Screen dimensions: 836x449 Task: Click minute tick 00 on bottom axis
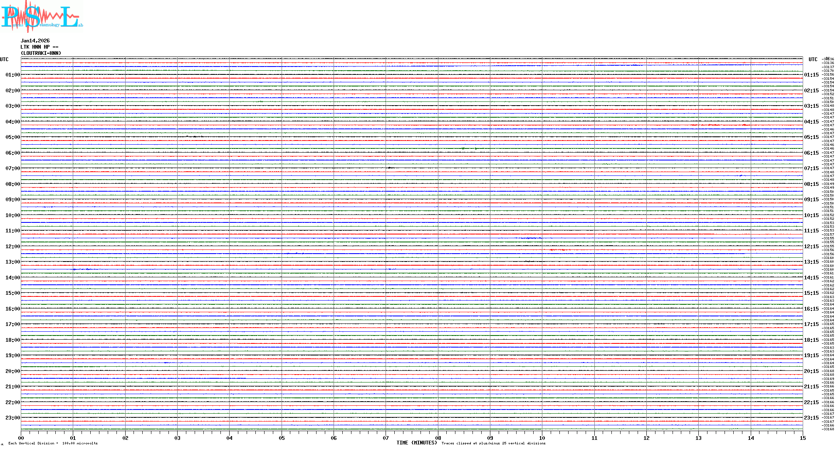21,438
